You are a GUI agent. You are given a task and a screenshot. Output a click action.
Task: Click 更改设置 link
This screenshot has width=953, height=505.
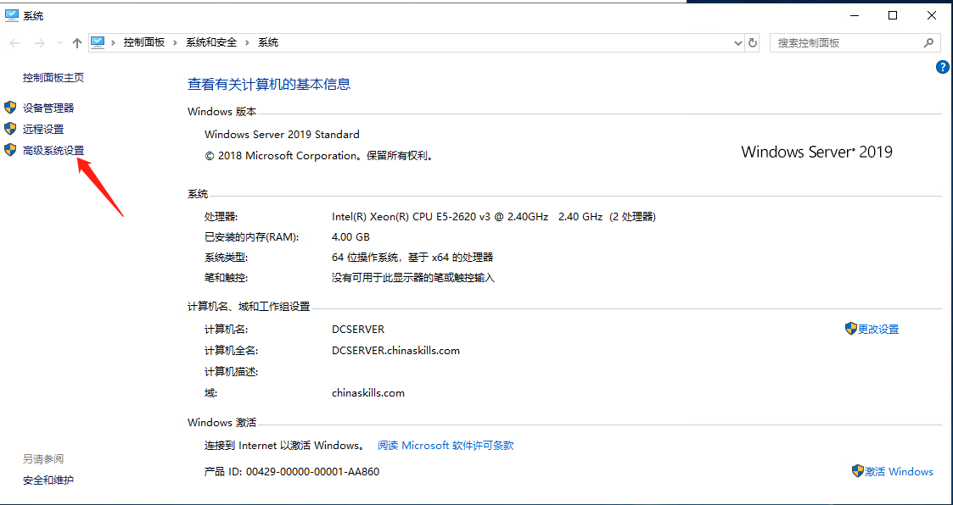point(878,330)
